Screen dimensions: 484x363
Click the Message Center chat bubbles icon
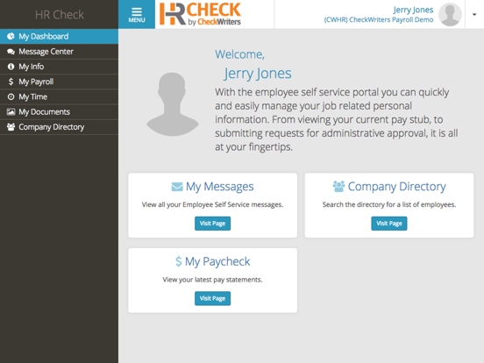click(11, 52)
